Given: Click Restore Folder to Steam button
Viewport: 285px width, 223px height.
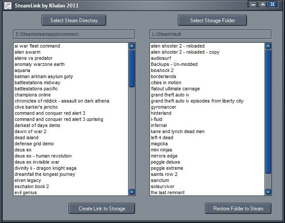Looking at the screenshot, I should coord(238,209).
